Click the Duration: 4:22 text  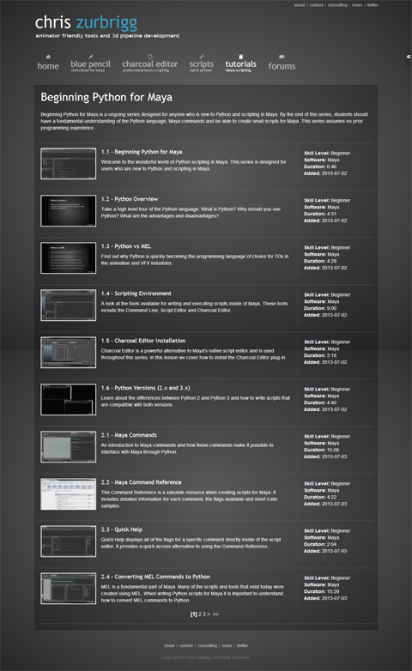320,497
